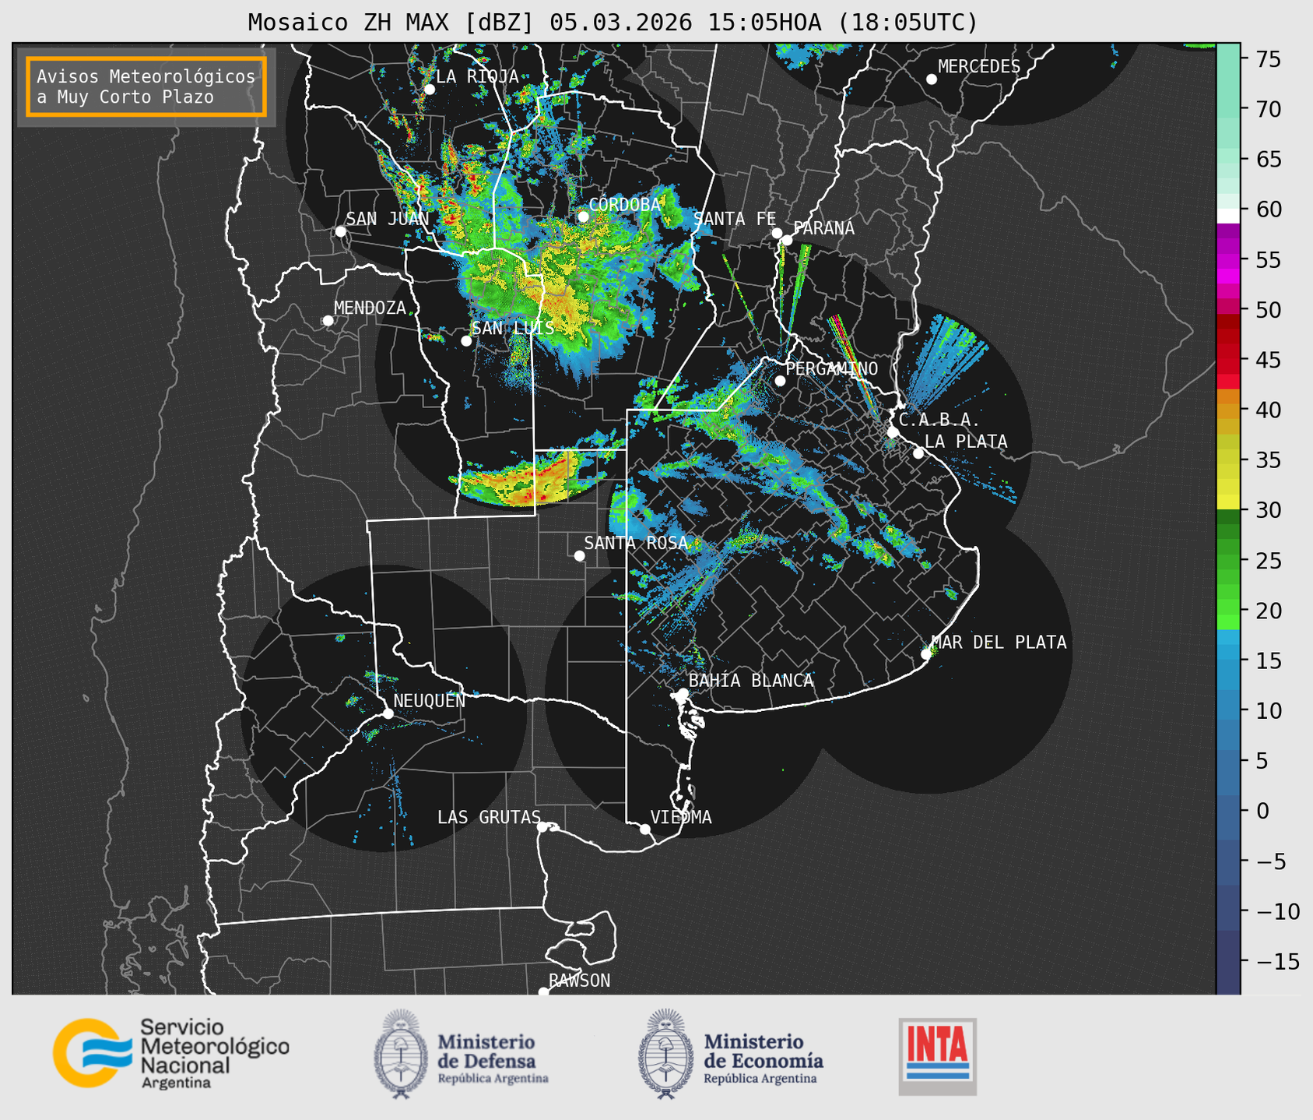Open the Avisos Meteorológicos a Muy Corto Plazo box
Screen dimensions: 1313x1120
point(146,86)
